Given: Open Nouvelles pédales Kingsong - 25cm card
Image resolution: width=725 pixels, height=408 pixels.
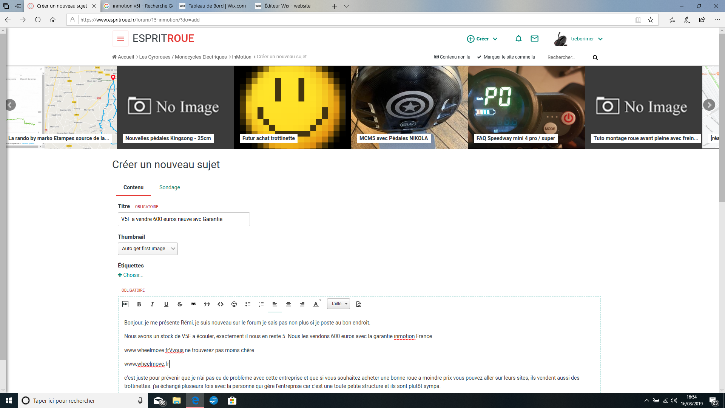Looking at the screenshot, I should click(176, 107).
